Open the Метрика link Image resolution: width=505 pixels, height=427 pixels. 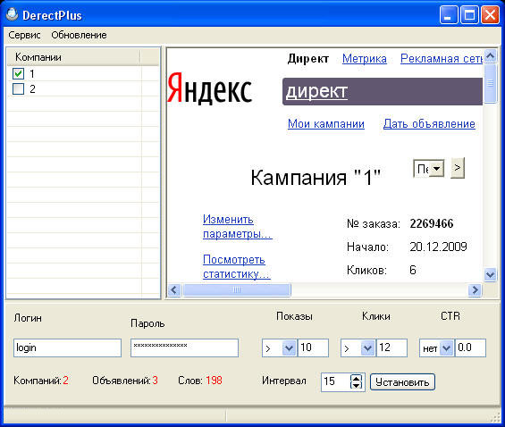365,59
